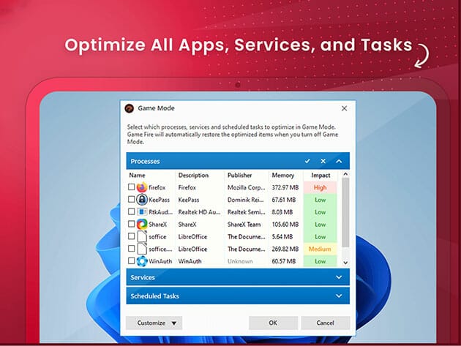Deselect all processes with X icon
Image resolution: width=461 pixels, height=346 pixels.
click(x=323, y=161)
